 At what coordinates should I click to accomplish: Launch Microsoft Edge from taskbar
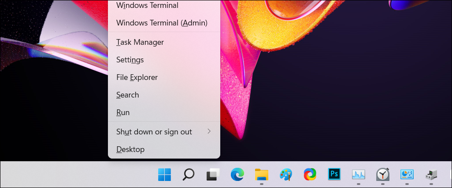(237, 174)
